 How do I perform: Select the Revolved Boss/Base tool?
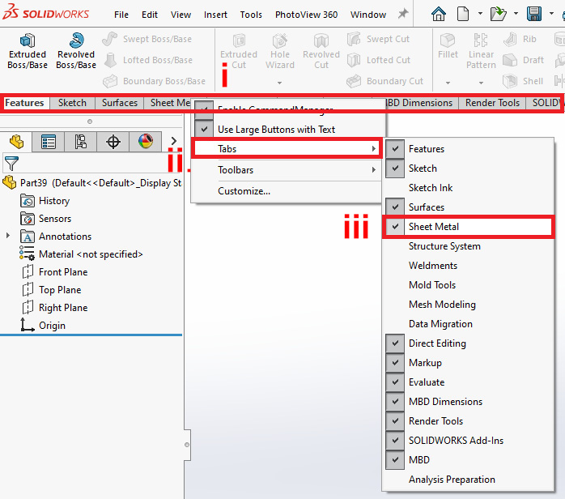coord(76,51)
